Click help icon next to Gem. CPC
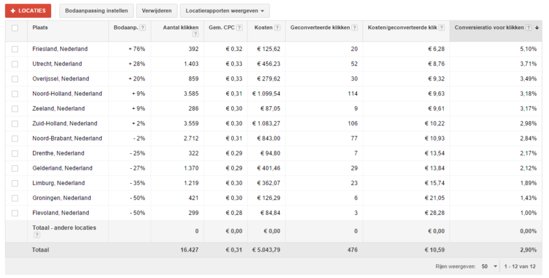The image size is (549, 278). (x=239, y=28)
